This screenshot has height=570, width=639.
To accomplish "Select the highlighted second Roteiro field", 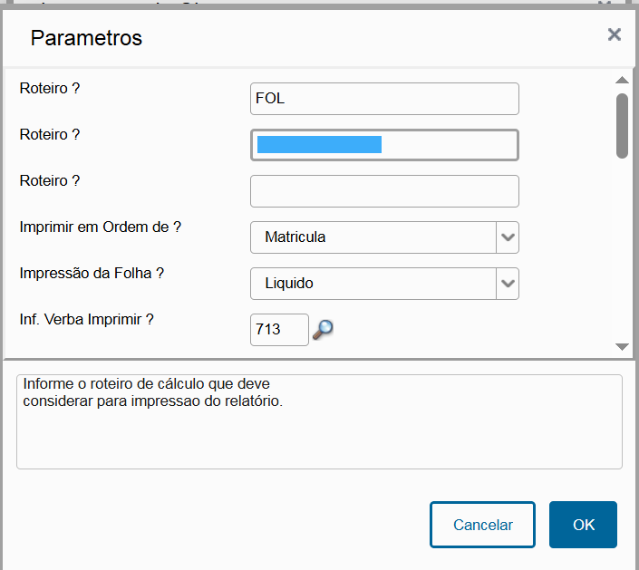I will [384, 145].
